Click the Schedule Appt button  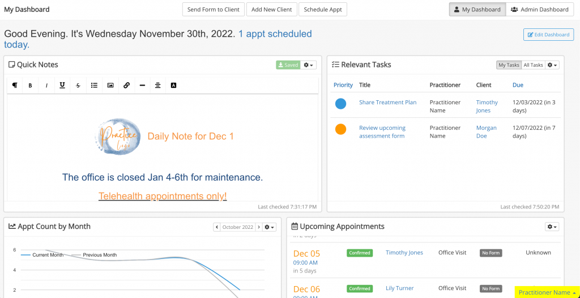(323, 10)
